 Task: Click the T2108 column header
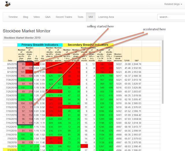127,61
